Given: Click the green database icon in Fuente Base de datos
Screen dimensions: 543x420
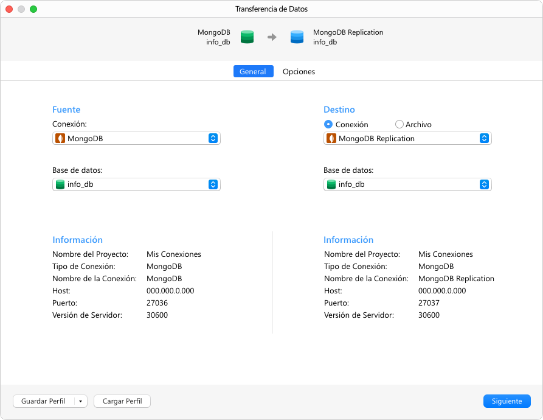Looking at the screenshot, I should pos(60,184).
